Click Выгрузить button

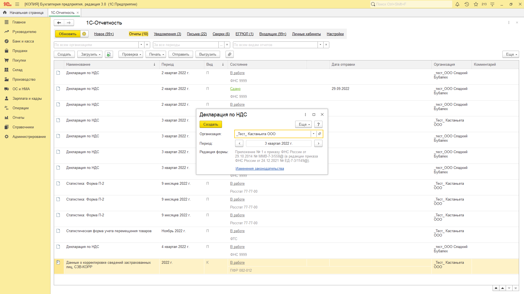[208, 54]
